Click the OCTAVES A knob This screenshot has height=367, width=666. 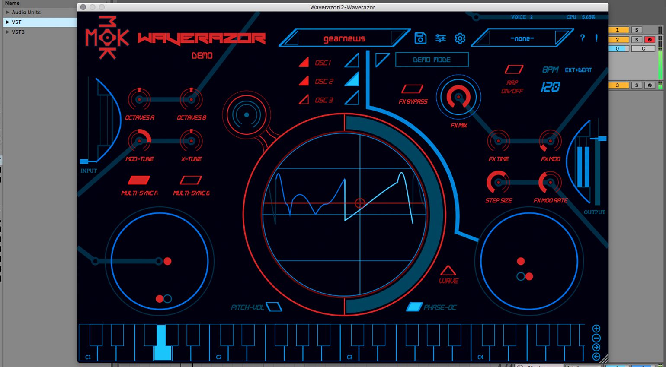pyautogui.click(x=139, y=100)
